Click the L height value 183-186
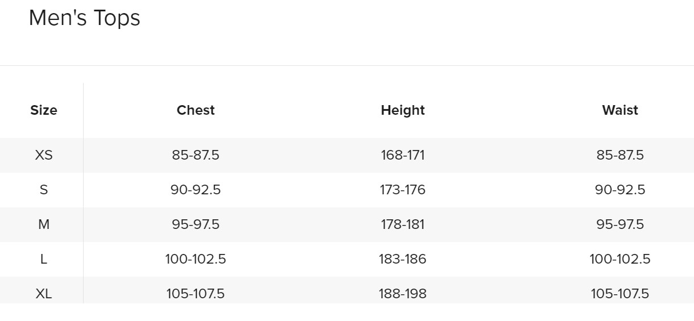 pos(403,259)
